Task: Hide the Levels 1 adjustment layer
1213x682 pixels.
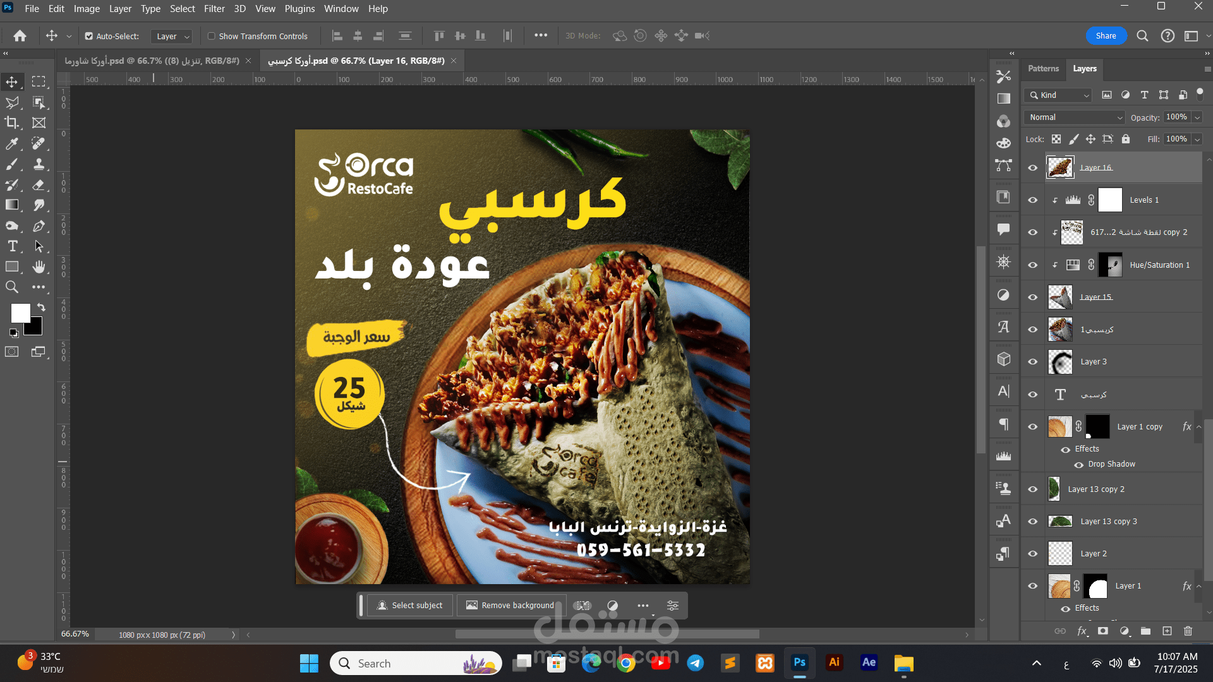Action: (x=1033, y=200)
